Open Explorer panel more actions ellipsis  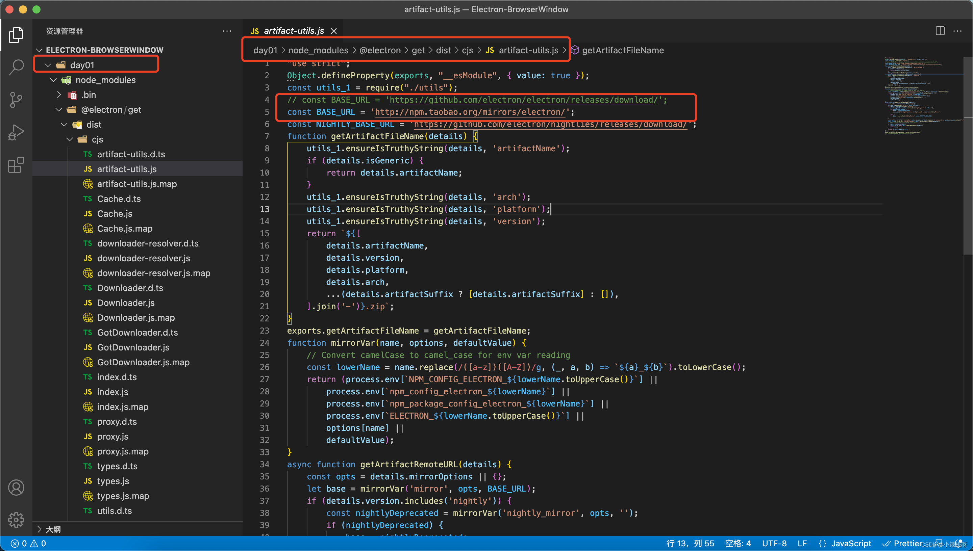[227, 31]
